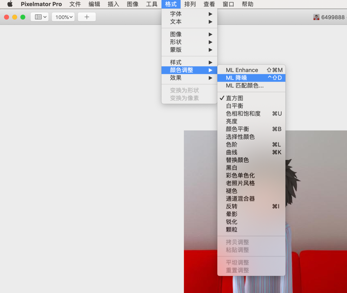The image size is (347, 293).
Task: Open the Pixelmator Pro application menu
Action: point(41,4)
